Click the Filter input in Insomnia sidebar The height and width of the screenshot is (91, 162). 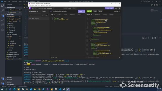pyautogui.click(x=35, y=15)
